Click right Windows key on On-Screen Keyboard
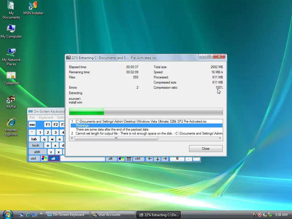 tap(121, 159)
